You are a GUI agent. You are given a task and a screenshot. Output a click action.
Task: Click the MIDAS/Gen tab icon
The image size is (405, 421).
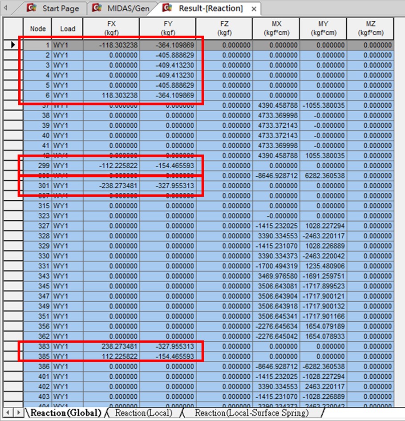click(97, 8)
